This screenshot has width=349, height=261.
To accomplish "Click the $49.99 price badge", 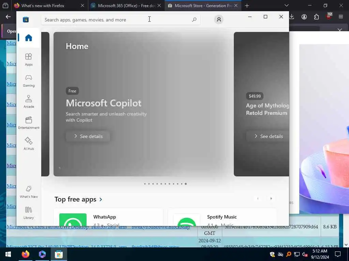I will 255,96.
